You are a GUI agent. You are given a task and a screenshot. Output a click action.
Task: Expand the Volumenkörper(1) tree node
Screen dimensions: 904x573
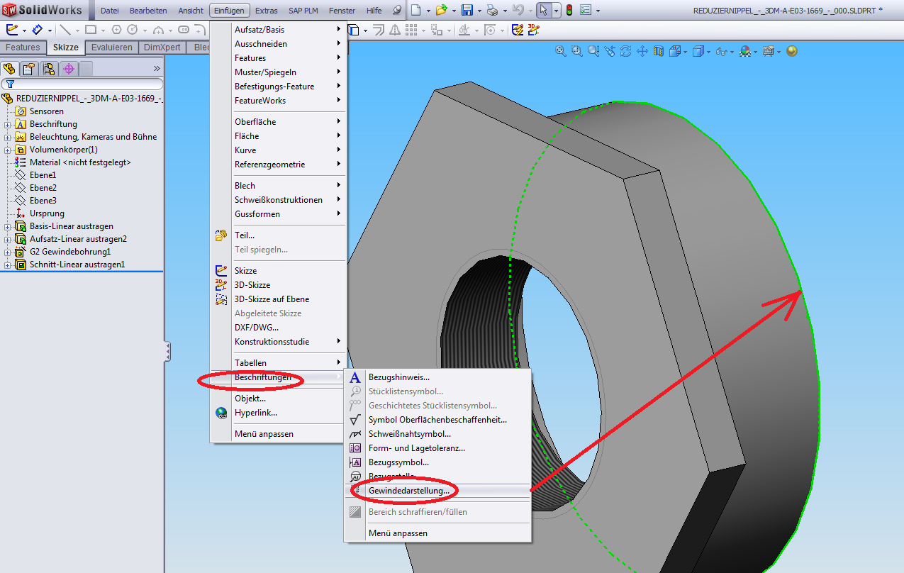pos(7,150)
